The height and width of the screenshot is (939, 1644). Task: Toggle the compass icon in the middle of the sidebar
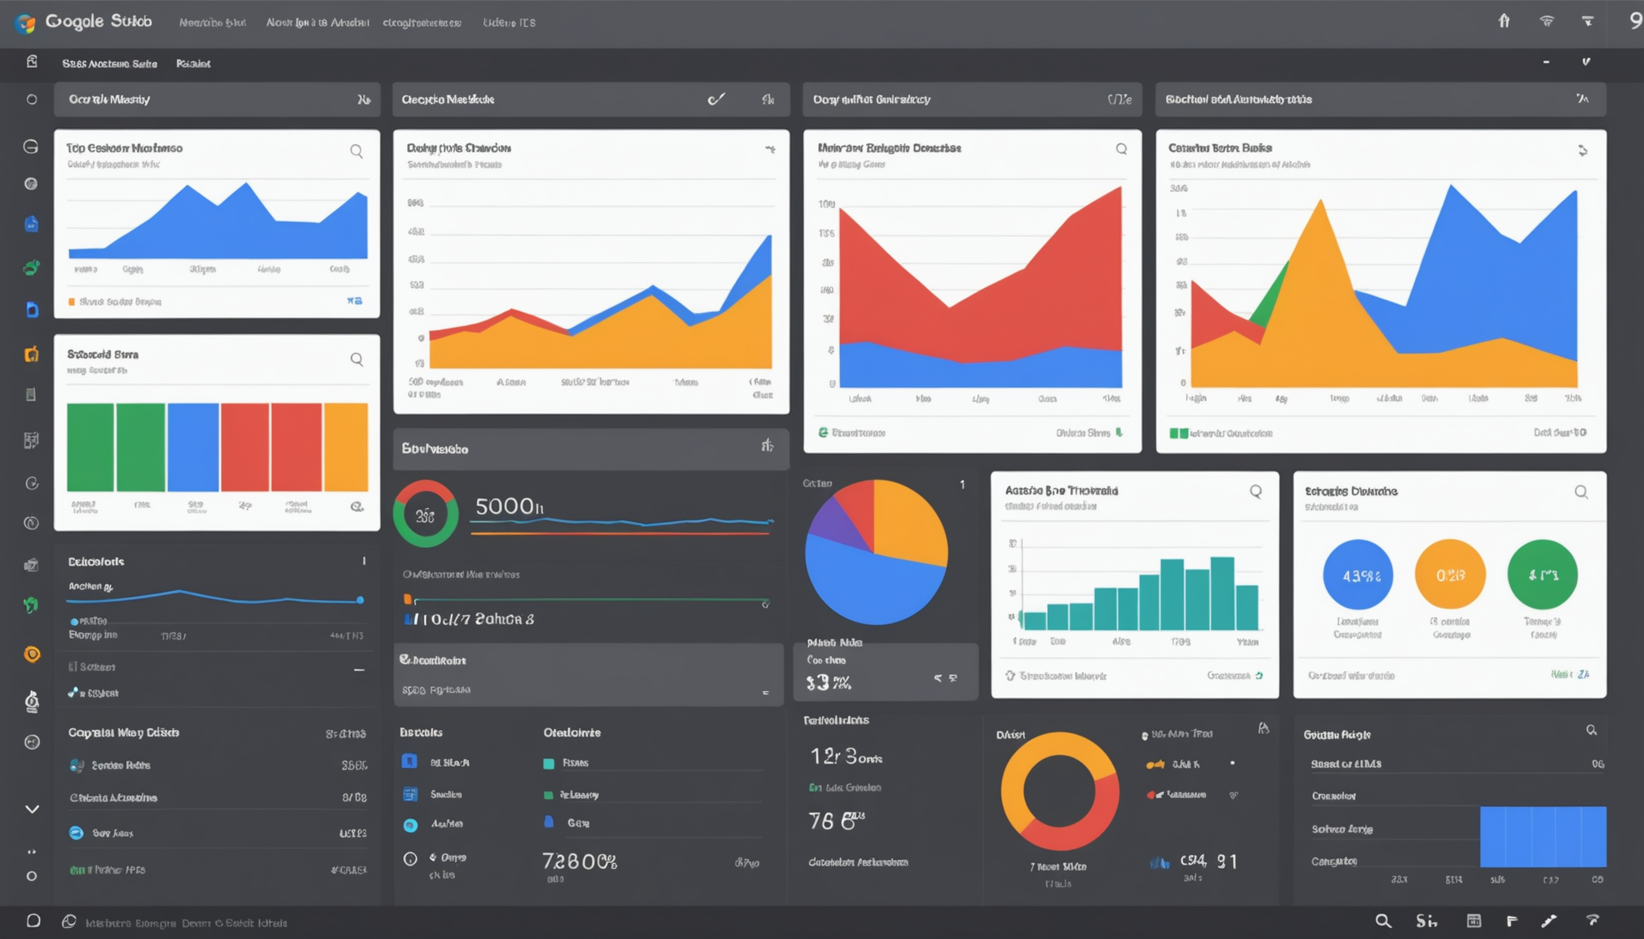coord(31,522)
